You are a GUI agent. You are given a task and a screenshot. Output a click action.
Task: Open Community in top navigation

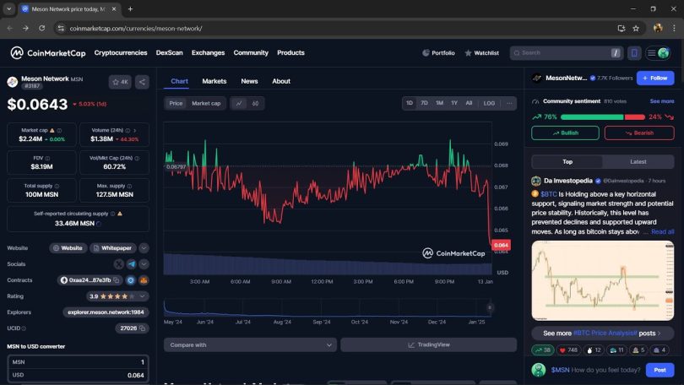tap(251, 52)
